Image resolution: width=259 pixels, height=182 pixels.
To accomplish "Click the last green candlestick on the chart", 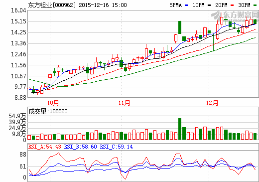I will coord(255,21).
